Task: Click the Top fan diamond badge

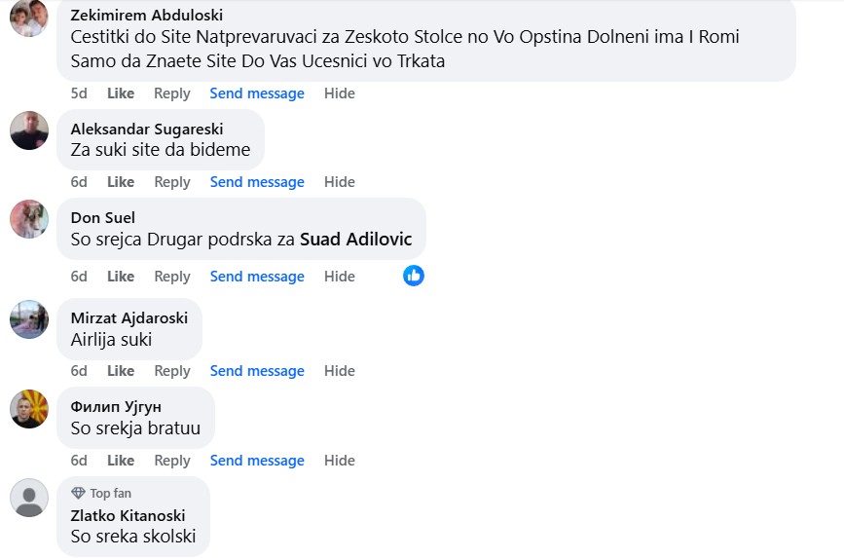Action: tap(79, 493)
